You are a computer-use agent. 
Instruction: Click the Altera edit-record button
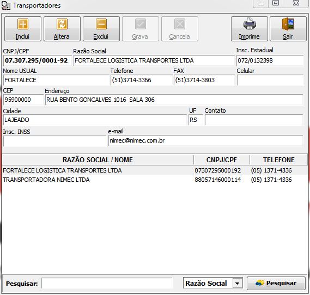click(x=62, y=29)
